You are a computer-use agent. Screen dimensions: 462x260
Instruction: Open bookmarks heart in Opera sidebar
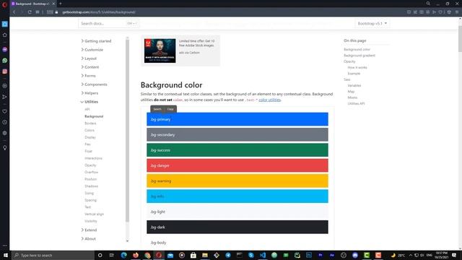5,111
